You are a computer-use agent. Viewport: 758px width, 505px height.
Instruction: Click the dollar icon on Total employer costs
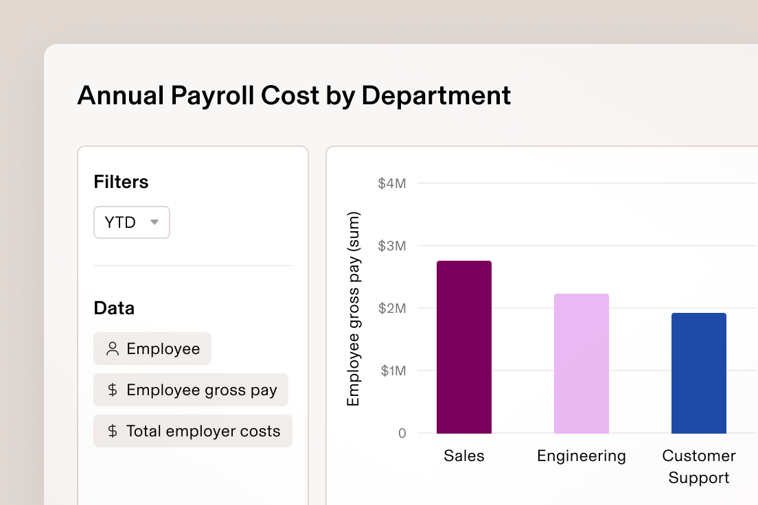click(x=113, y=431)
